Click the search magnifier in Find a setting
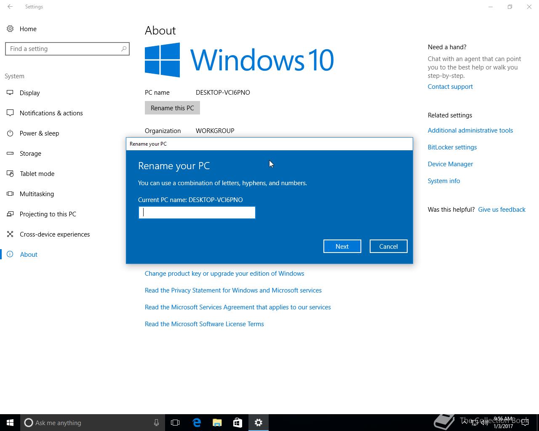Viewport: 539px width, 431px height. click(x=124, y=49)
